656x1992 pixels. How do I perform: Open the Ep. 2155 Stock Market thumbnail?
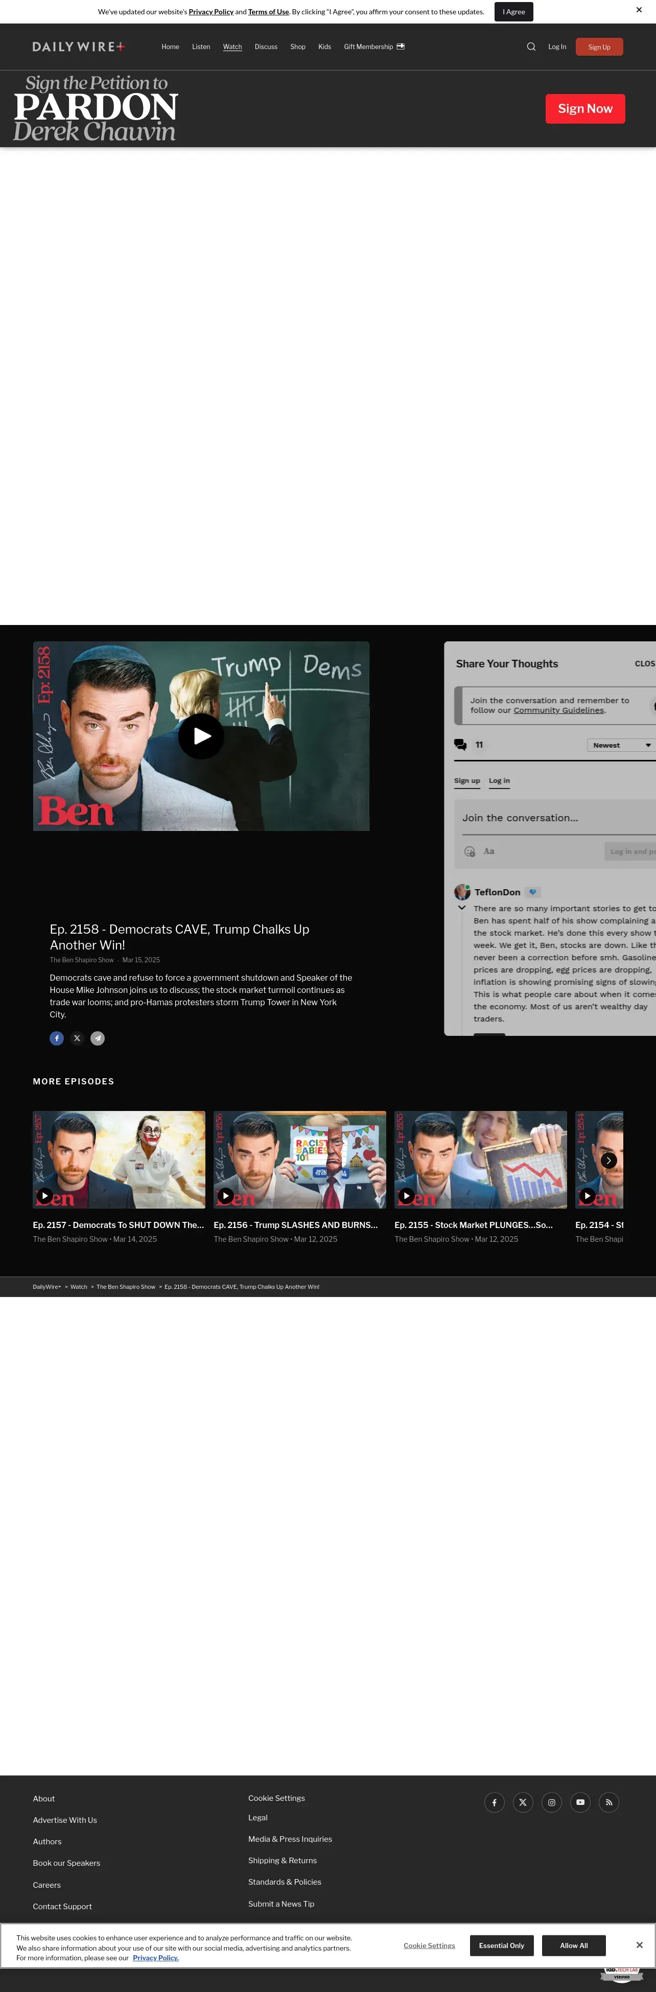[x=481, y=1159]
